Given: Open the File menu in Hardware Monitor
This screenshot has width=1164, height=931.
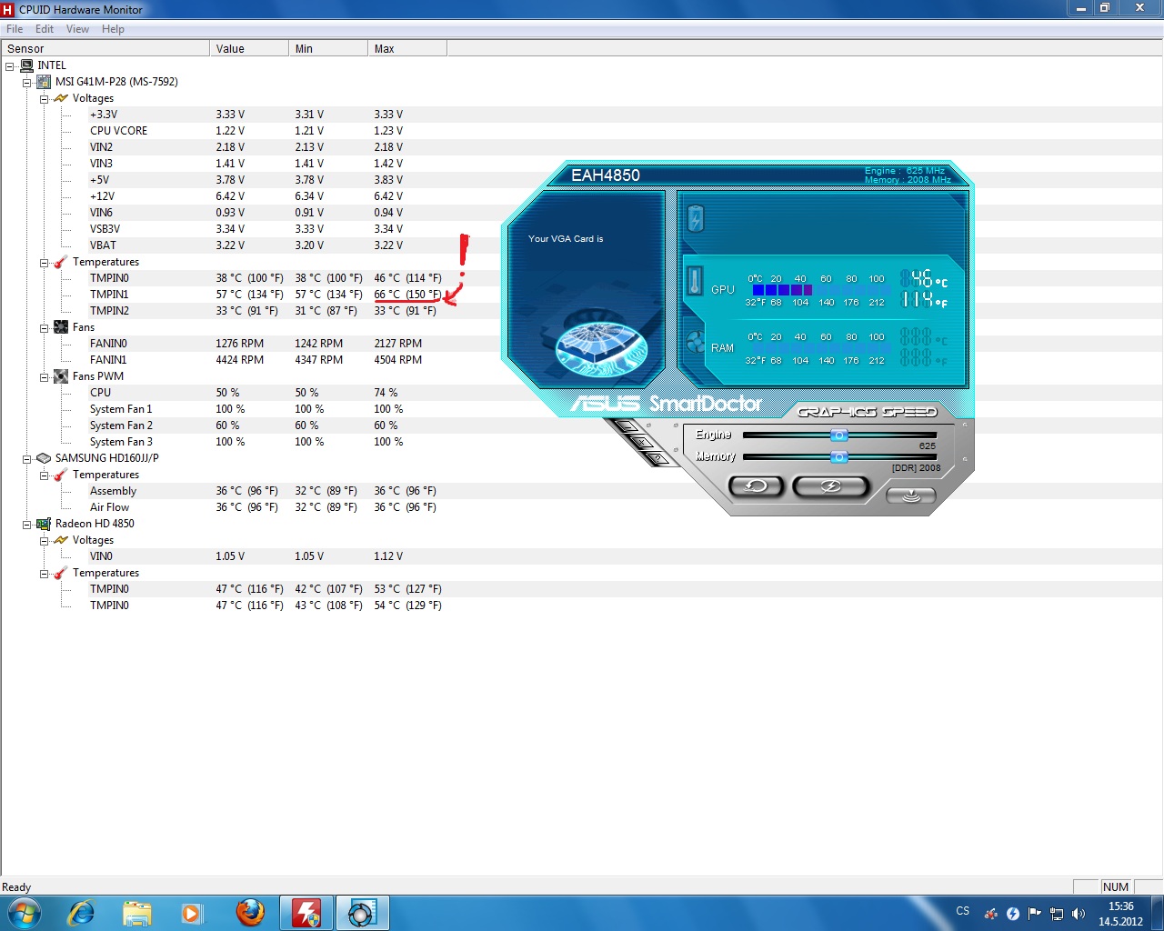Looking at the screenshot, I should click(x=15, y=29).
